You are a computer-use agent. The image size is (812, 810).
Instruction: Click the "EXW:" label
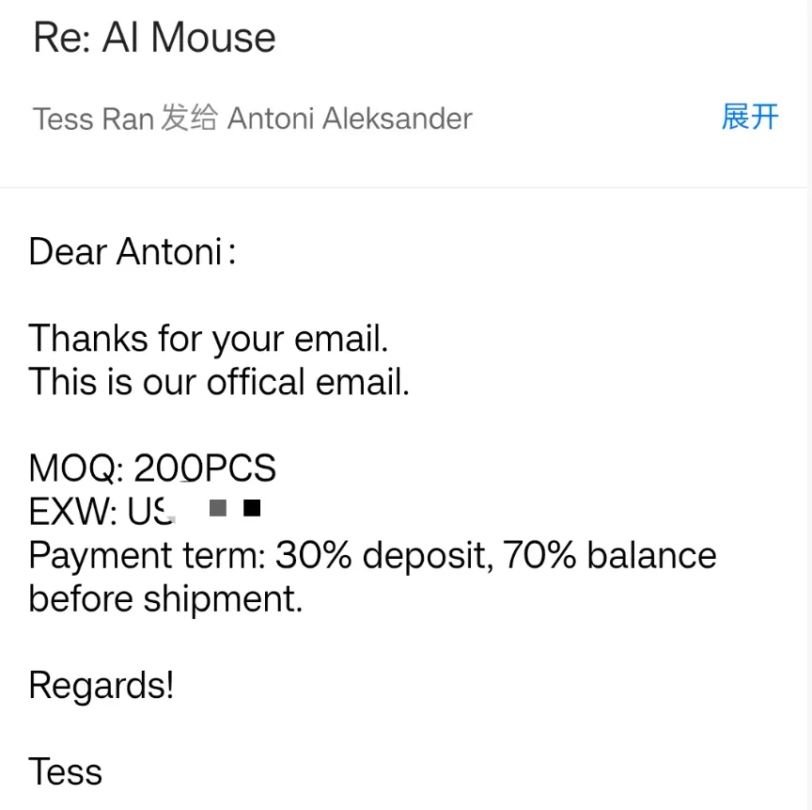tap(73, 512)
